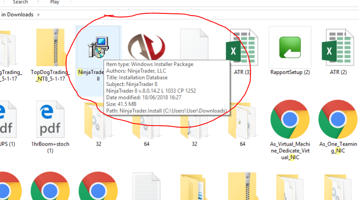This screenshot has height=200, width=359.
Task: Select the ATR (3) Excel file icon
Action: (242, 47)
